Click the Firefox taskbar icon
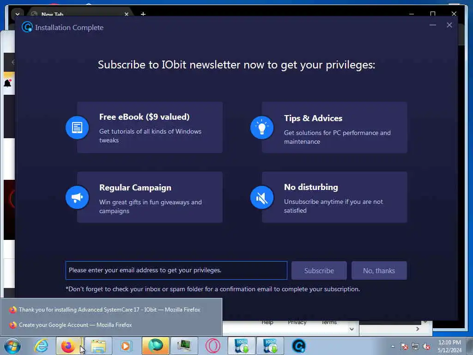This screenshot has height=355, width=473. tap(68, 346)
